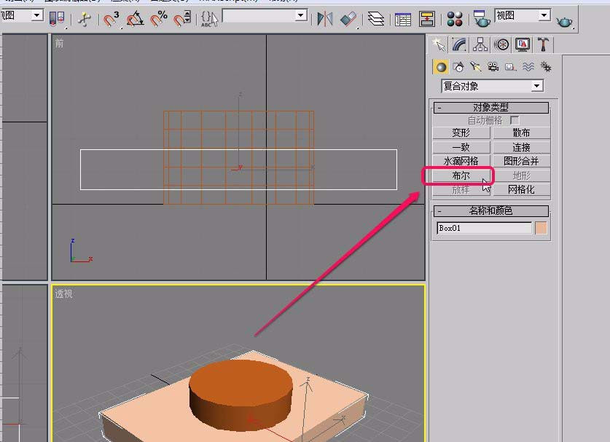Collapse the 名称和颜色 rollout
Screen dimensions: 610x442
[491, 211]
